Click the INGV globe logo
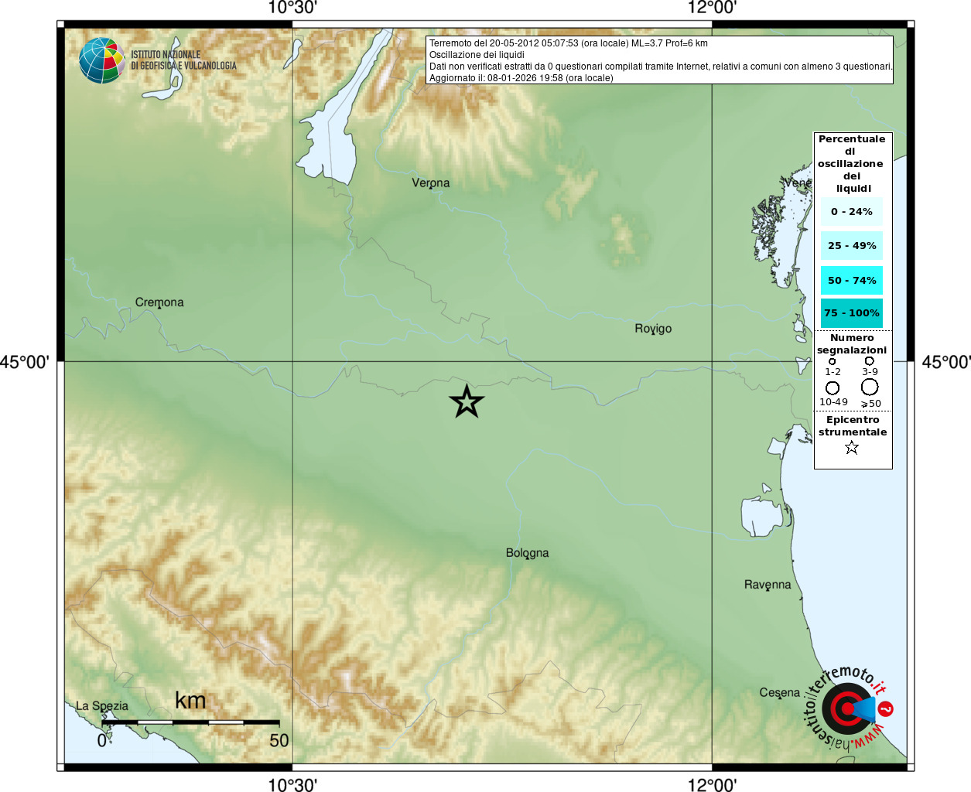The height and width of the screenshot is (792, 971). coord(101,60)
